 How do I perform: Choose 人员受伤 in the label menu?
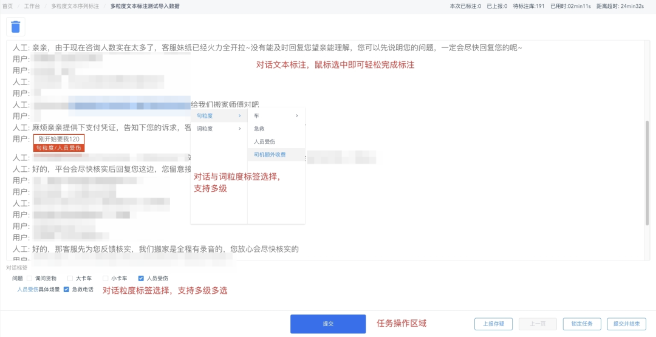tap(276, 141)
